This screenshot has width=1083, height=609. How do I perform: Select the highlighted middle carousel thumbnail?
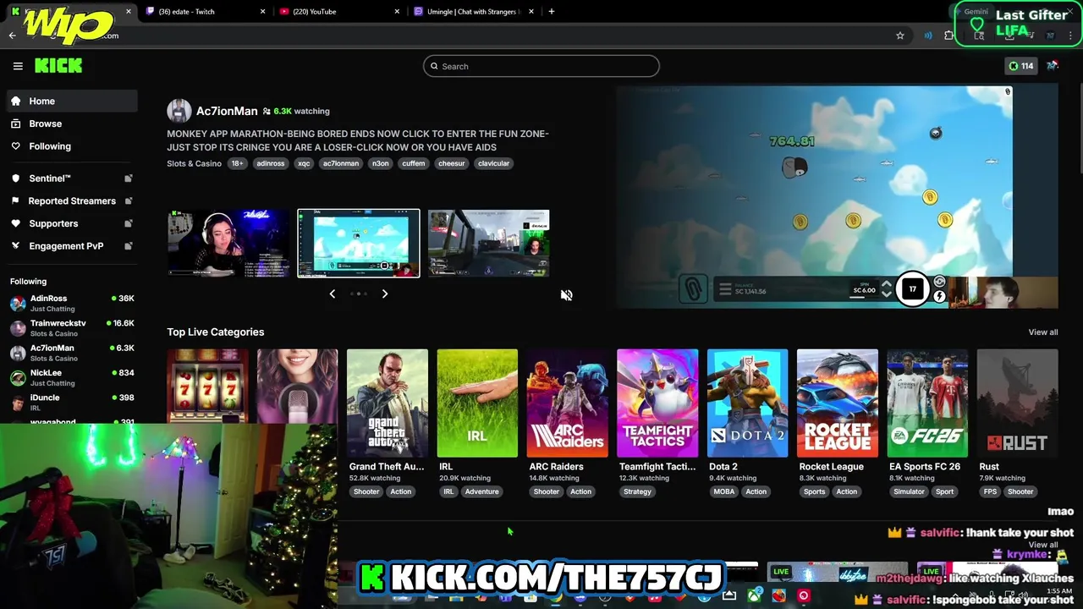pyautogui.click(x=359, y=244)
